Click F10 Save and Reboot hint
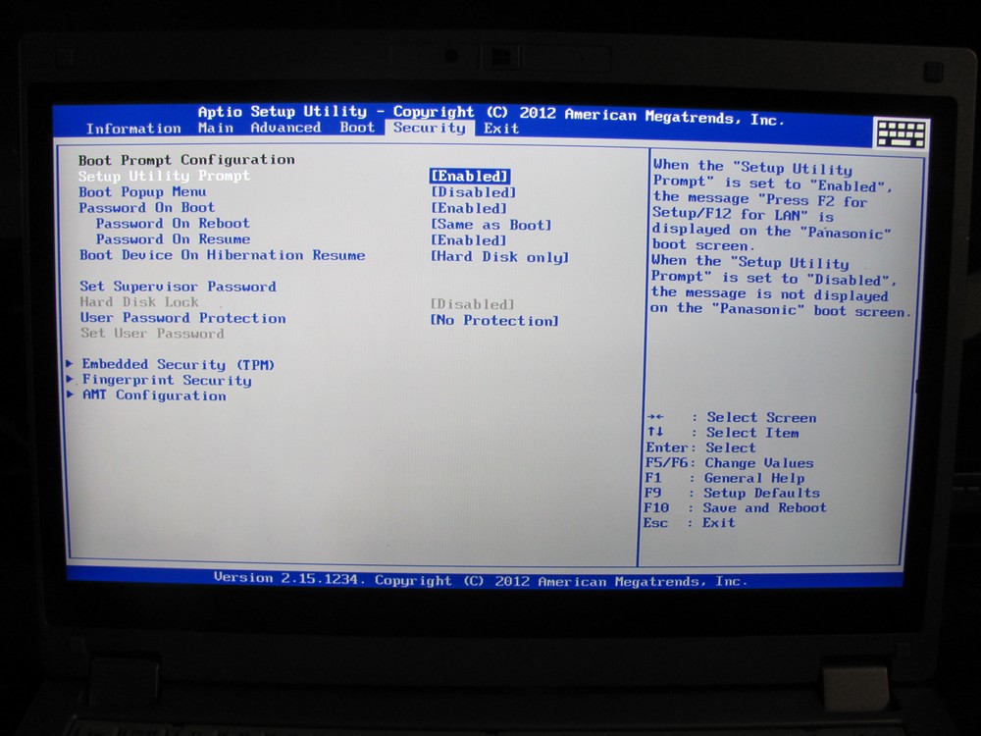This screenshot has width=981, height=736. [x=735, y=507]
